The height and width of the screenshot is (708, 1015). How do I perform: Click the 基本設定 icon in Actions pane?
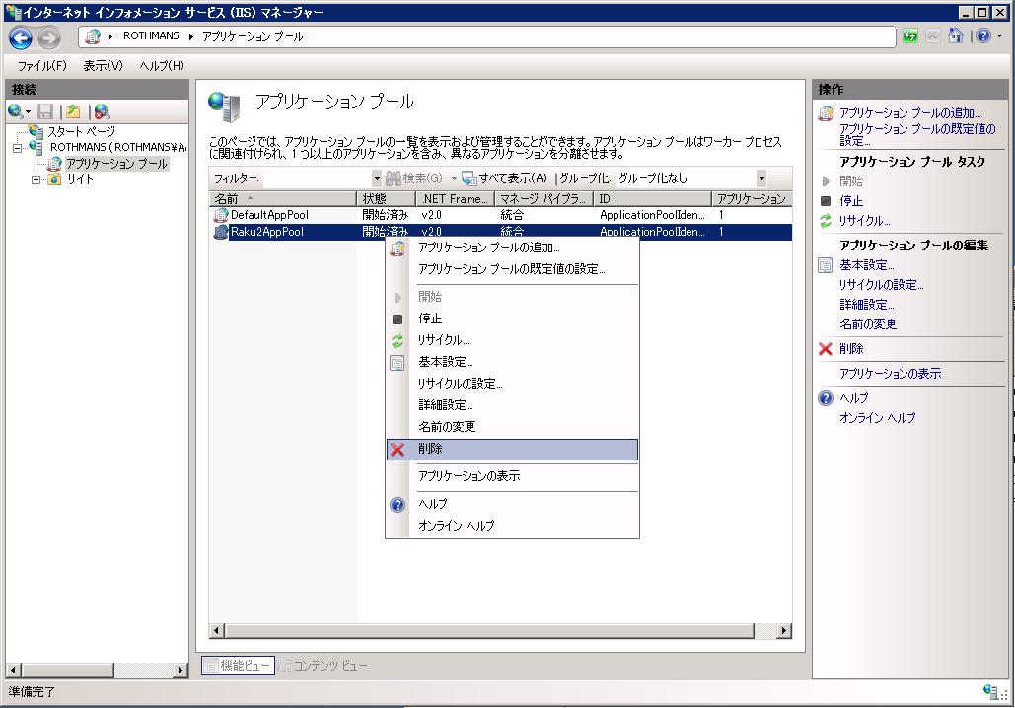826,265
